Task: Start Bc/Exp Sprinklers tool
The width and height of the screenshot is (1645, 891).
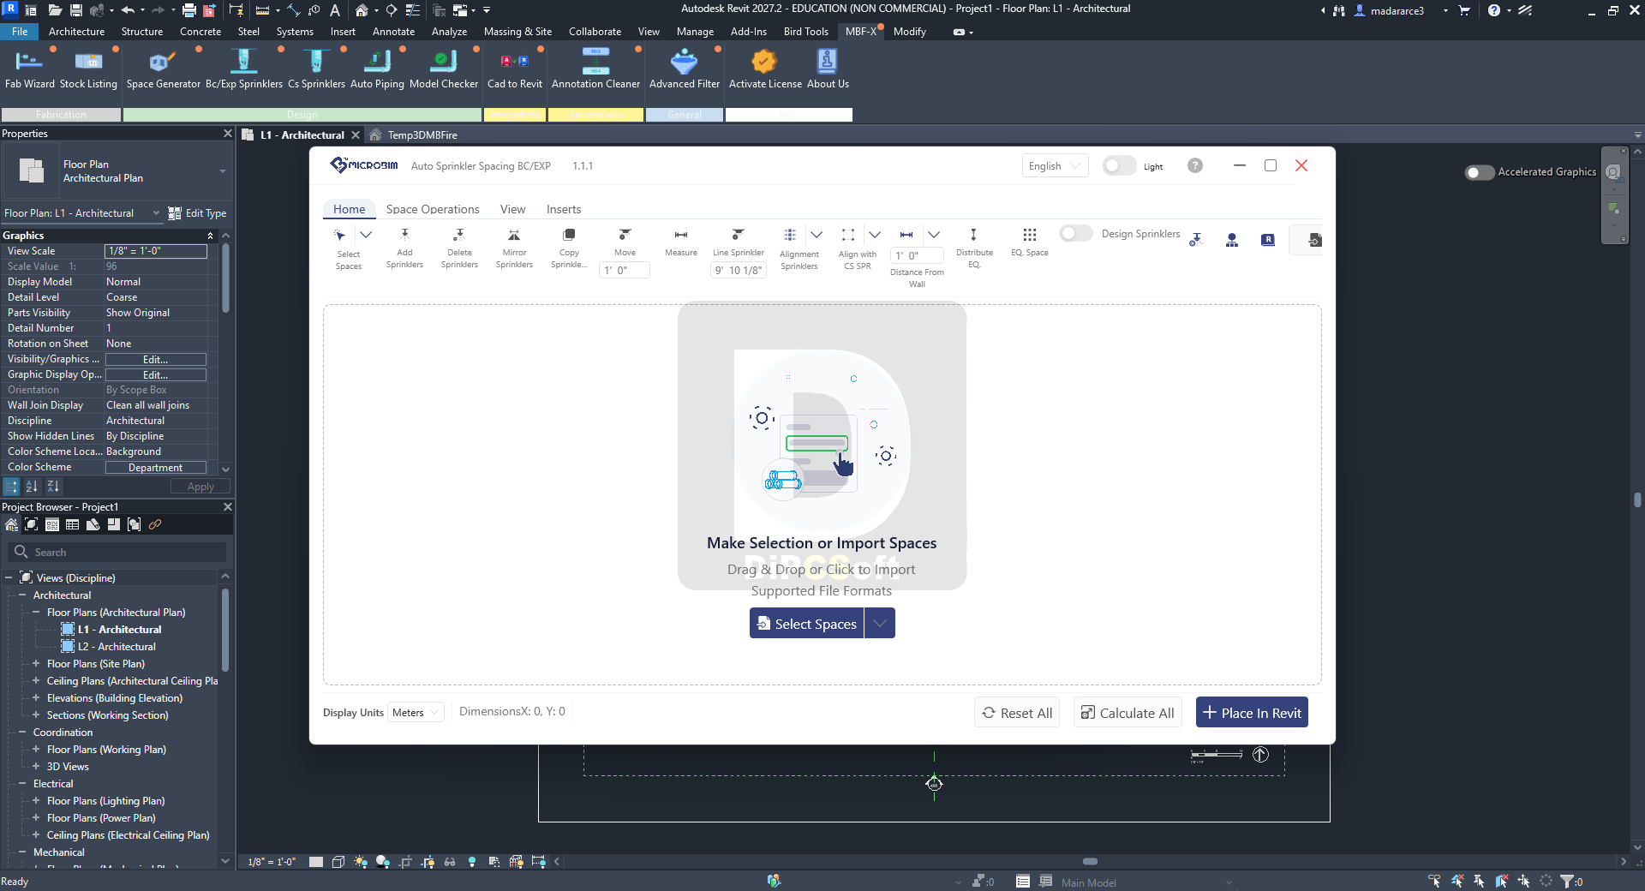Action: 244,69
